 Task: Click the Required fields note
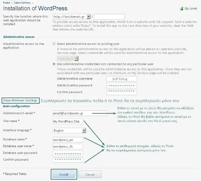pyautogui.click(x=15, y=174)
